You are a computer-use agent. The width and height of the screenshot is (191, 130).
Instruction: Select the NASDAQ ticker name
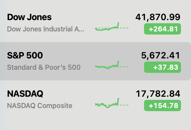coord(25,94)
